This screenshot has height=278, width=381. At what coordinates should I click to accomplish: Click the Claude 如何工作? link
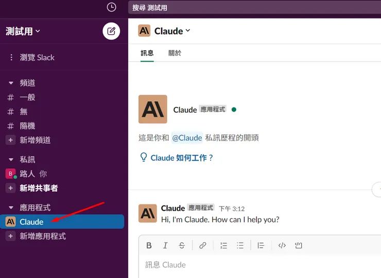(182, 158)
